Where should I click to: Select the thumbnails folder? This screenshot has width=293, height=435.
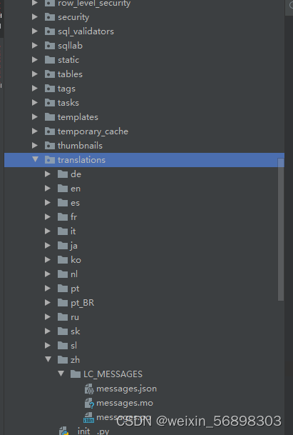pos(80,146)
